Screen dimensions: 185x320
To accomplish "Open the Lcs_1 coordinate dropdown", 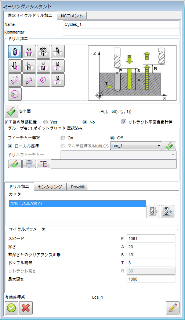I will [x=136, y=146].
